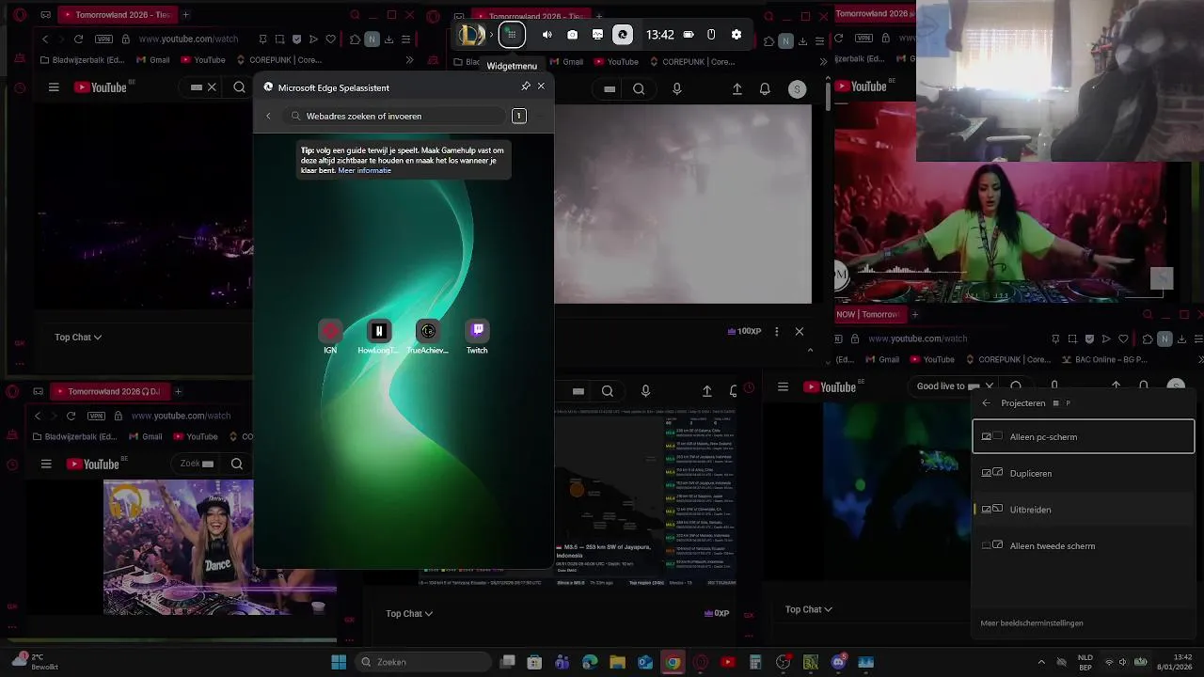Open the Game Bar Widgetmenu button
The width and height of the screenshot is (1204, 677).
[x=512, y=35]
